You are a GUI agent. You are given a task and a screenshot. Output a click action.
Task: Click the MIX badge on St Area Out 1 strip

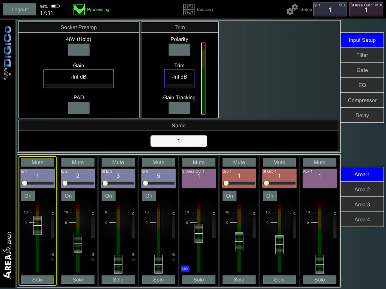pos(185,269)
